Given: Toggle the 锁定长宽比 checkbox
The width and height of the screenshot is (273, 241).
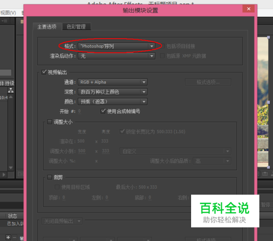Looking at the screenshot, I should tap(122, 131).
